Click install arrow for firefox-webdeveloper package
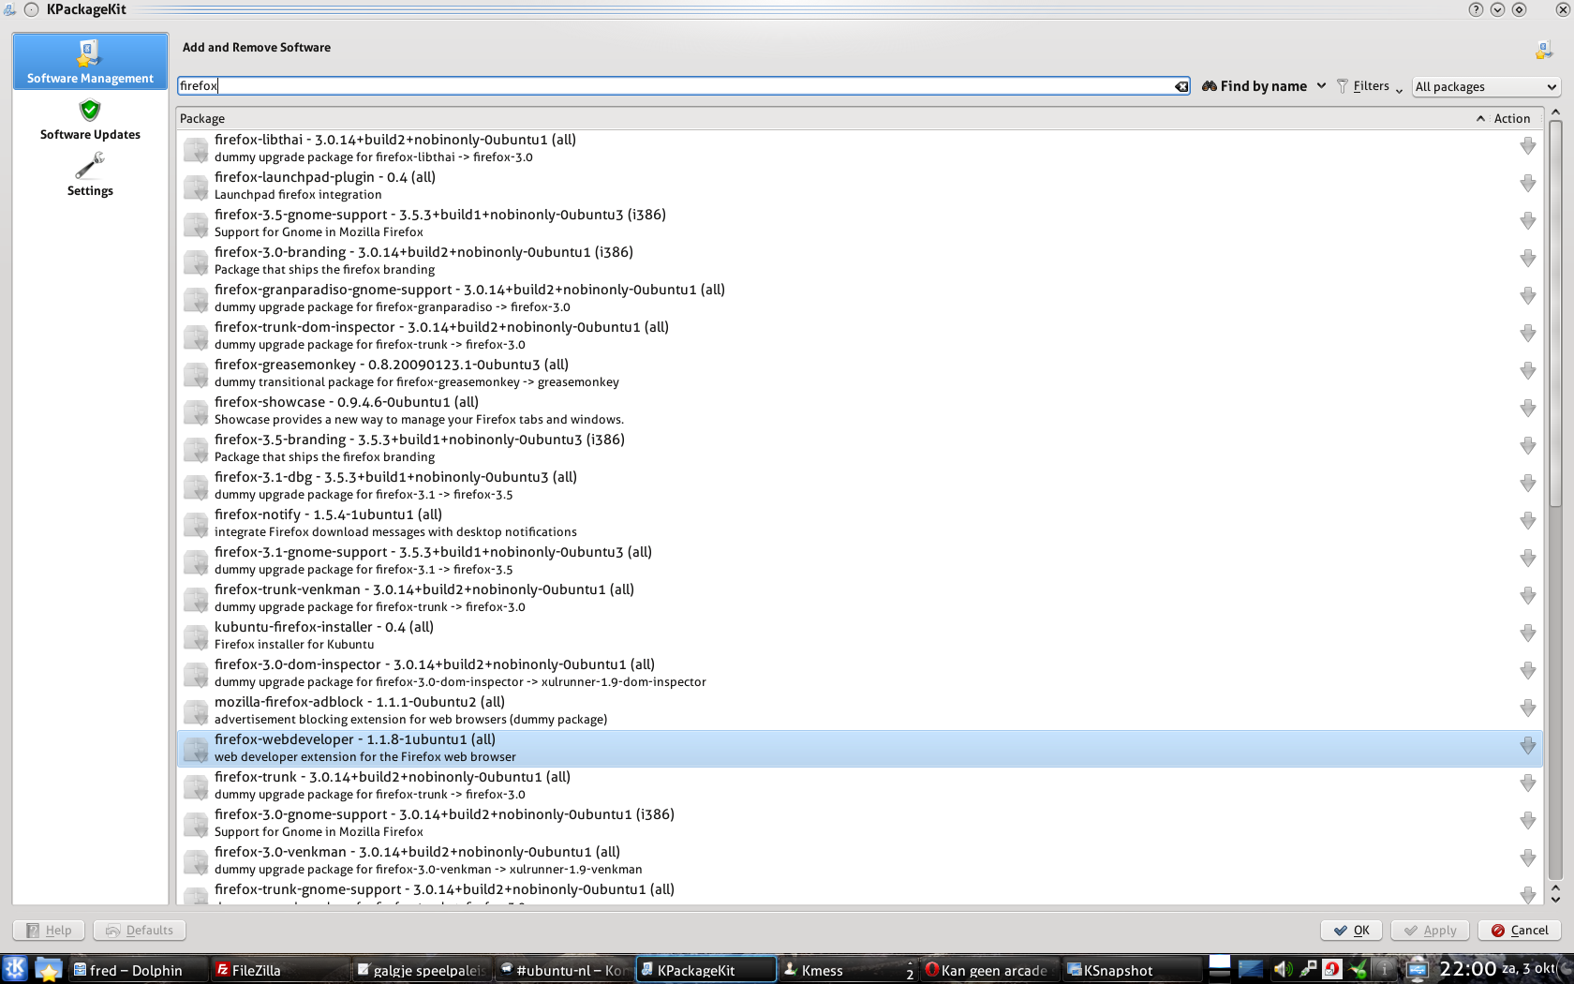This screenshot has height=984, width=1574. click(x=1527, y=746)
